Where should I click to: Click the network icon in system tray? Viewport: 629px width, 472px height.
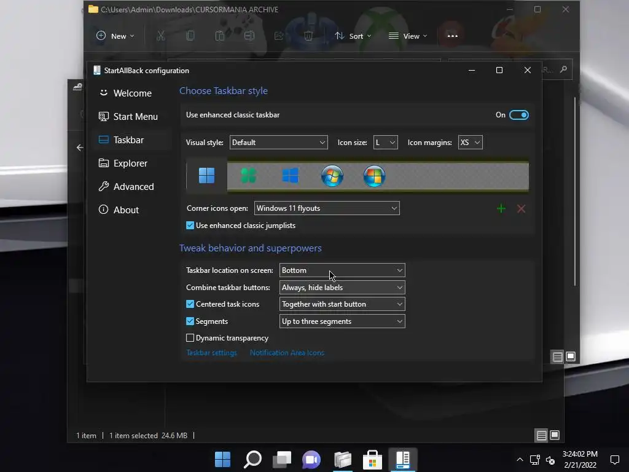535,460
